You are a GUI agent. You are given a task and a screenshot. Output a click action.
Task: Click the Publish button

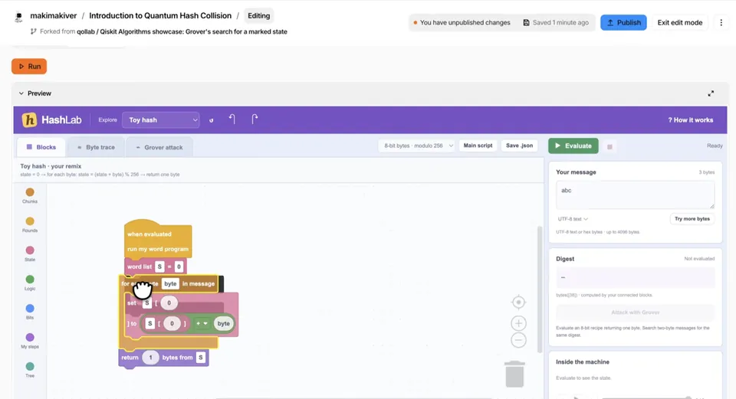click(x=623, y=22)
